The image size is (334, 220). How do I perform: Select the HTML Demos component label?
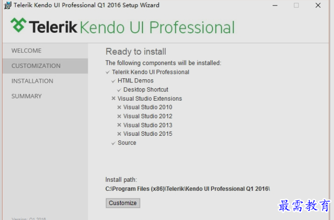point(136,81)
